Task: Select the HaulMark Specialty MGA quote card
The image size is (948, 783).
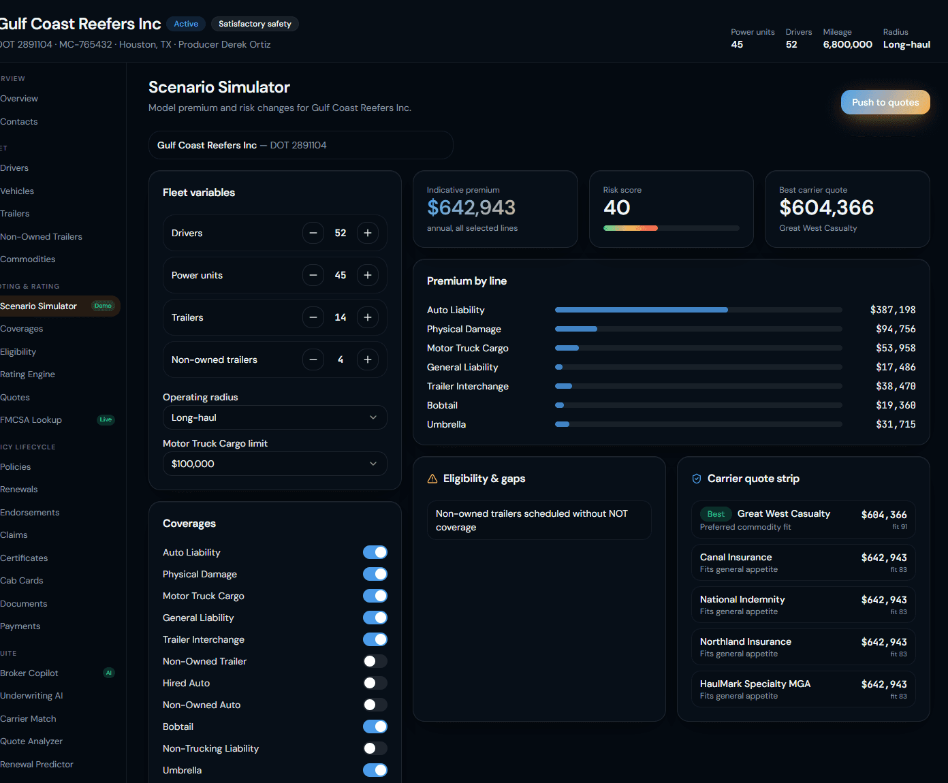Action: pos(804,689)
